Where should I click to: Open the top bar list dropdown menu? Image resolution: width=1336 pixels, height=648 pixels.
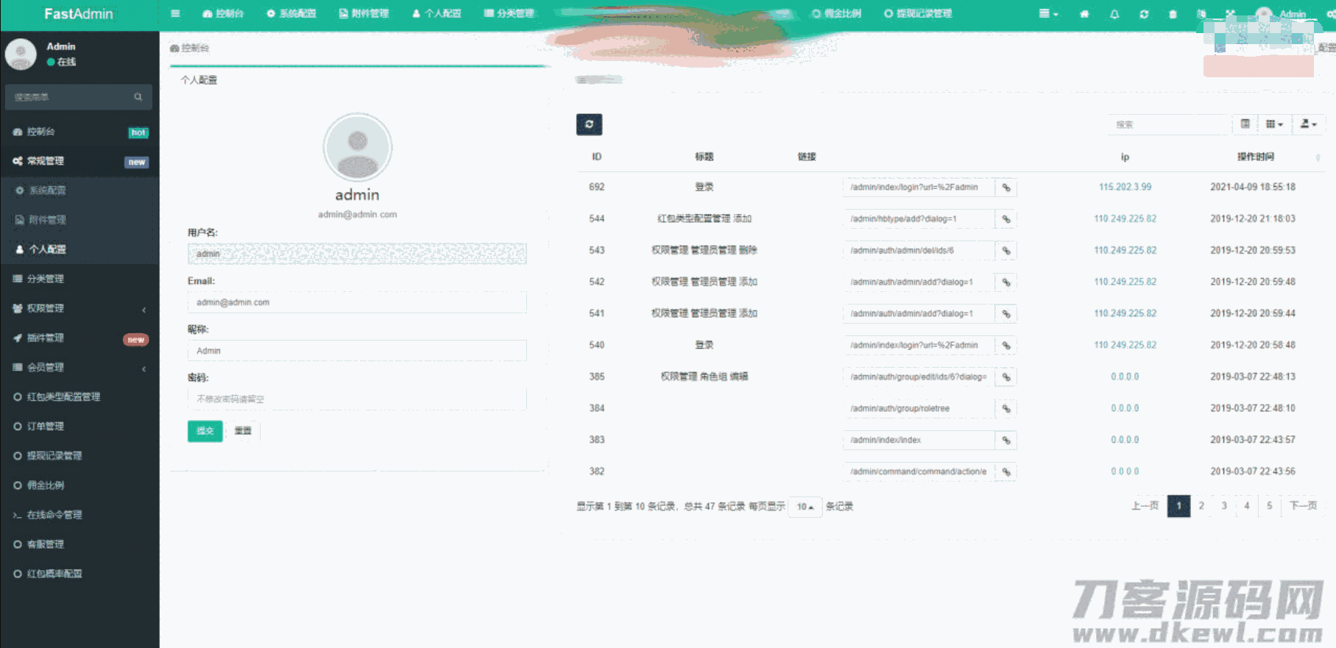pyautogui.click(x=1048, y=14)
